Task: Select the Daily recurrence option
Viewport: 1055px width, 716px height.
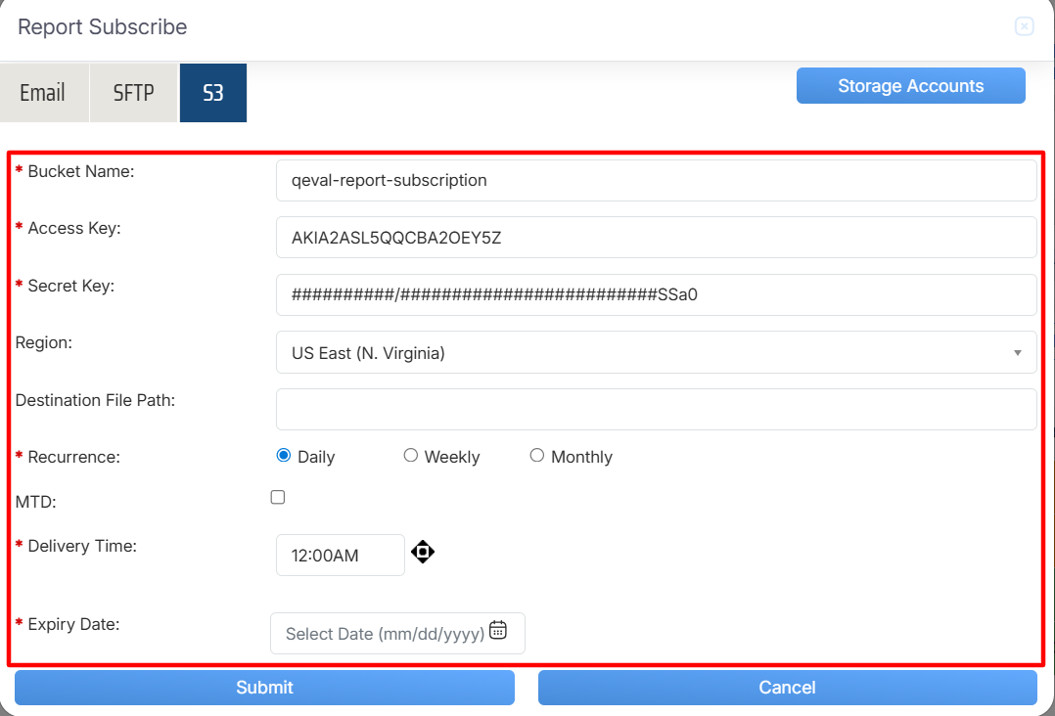Action: (x=284, y=456)
